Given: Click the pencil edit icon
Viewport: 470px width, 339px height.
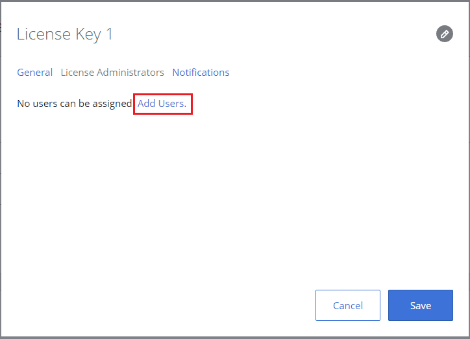Looking at the screenshot, I should 444,34.
